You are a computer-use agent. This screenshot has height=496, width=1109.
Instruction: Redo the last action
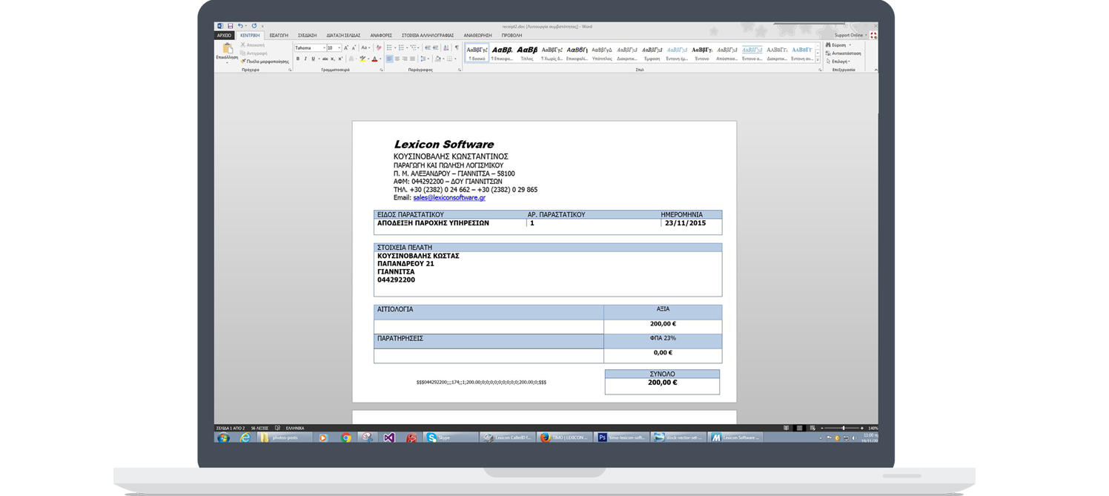pos(254,26)
